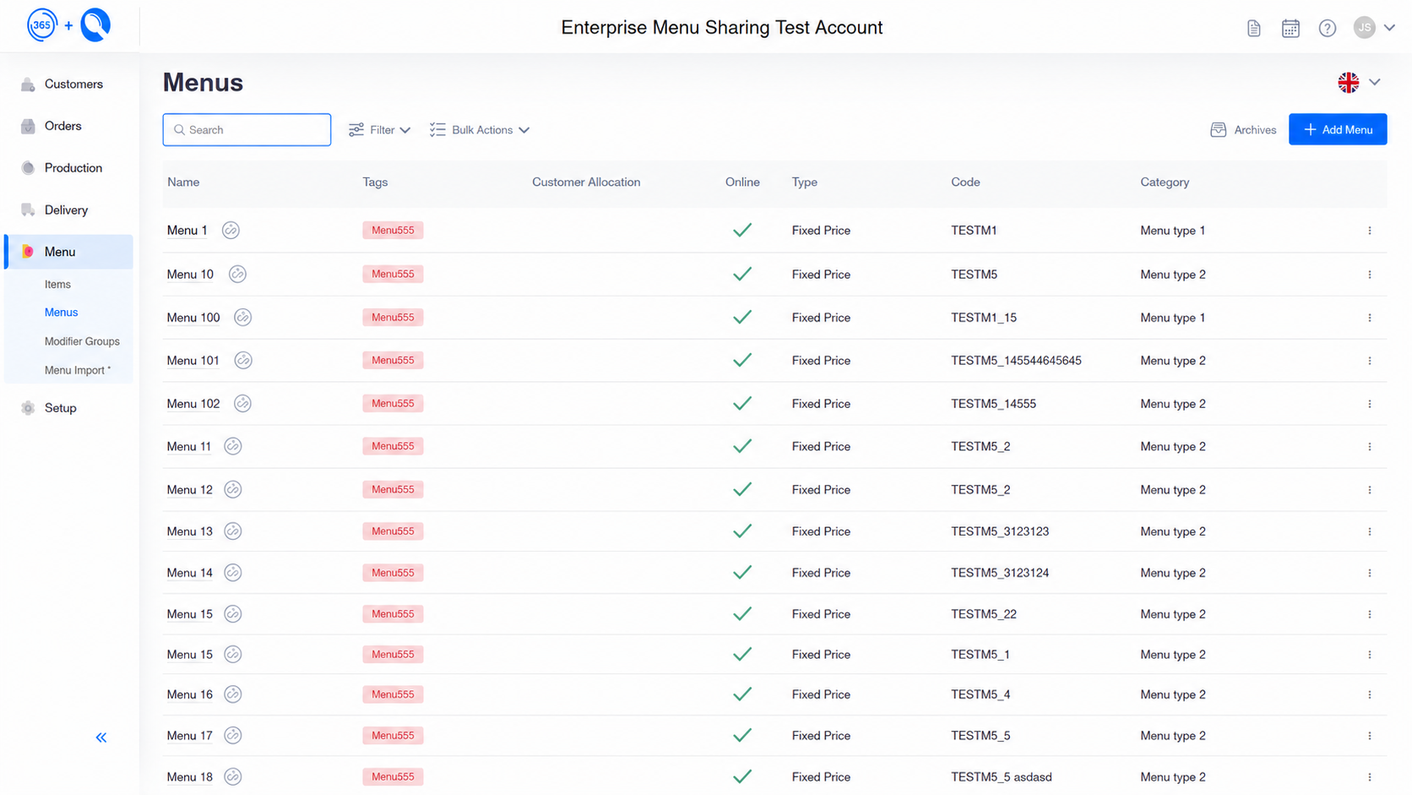The image size is (1412, 795).
Task: Click the link icon beside Menu 10
Action: point(237,274)
